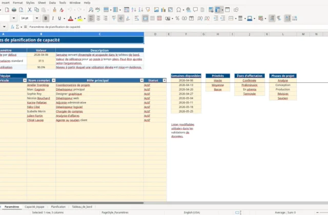Image resolution: width=328 pixels, height=215 pixels.
Task: Insert a comment with the speech bubble icon
Action: pos(195,10)
